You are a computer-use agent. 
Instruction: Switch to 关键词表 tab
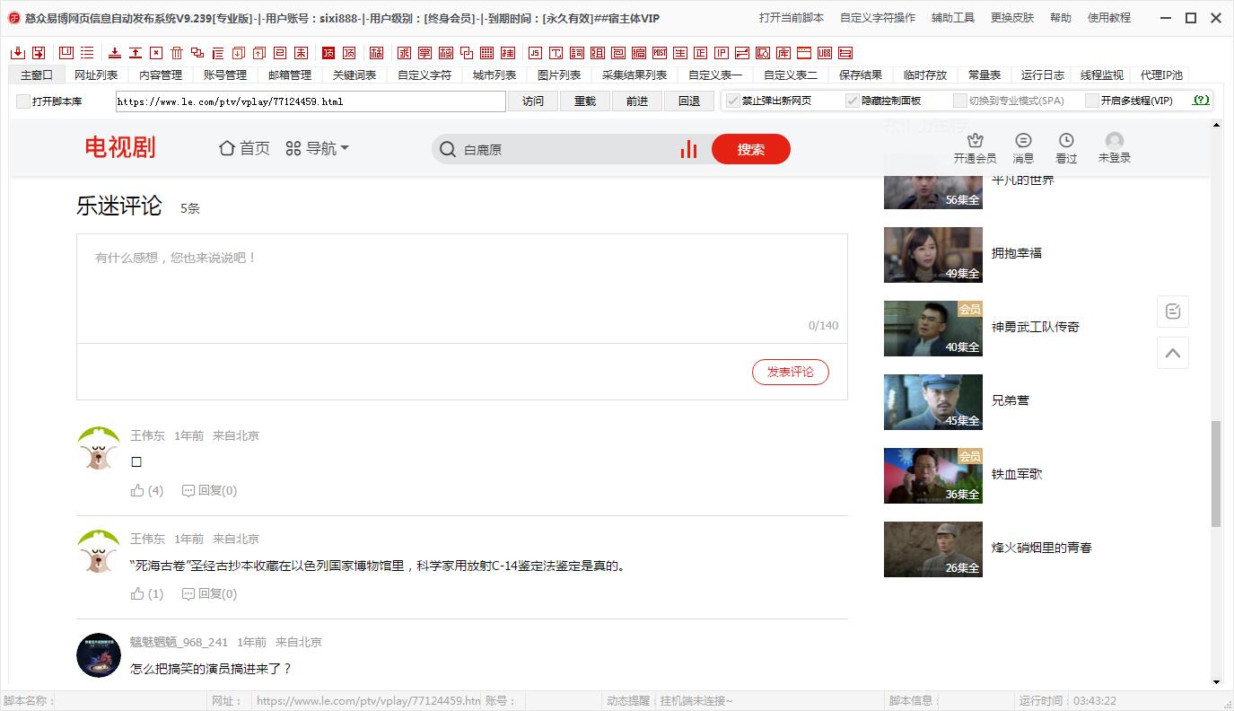click(x=354, y=75)
